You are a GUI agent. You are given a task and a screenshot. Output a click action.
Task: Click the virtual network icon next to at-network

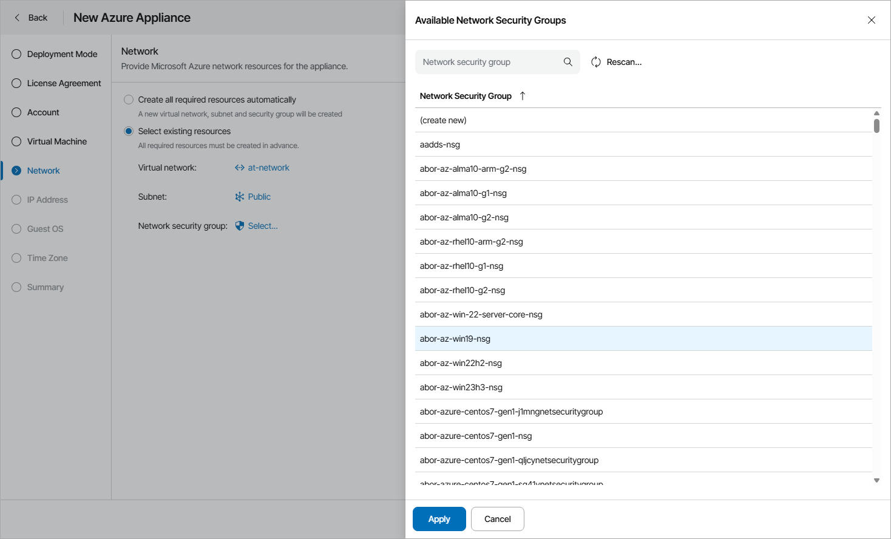pos(240,168)
